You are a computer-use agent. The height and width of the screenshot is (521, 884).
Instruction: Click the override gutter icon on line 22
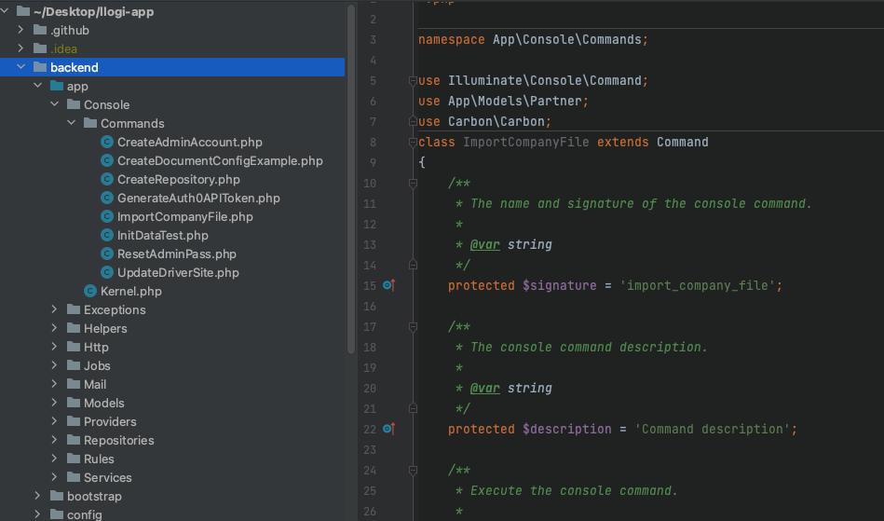tap(389, 429)
